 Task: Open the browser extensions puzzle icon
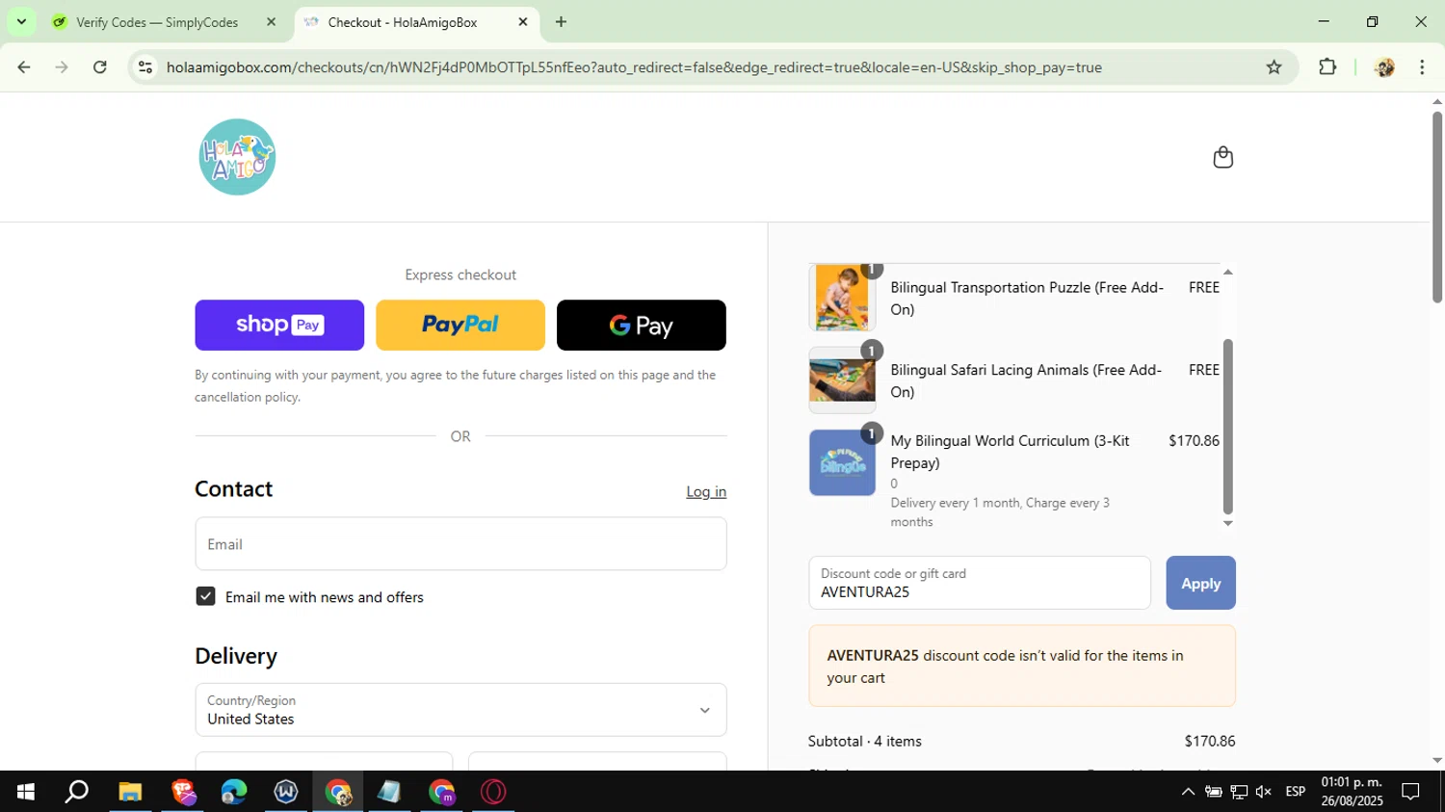tap(1327, 67)
